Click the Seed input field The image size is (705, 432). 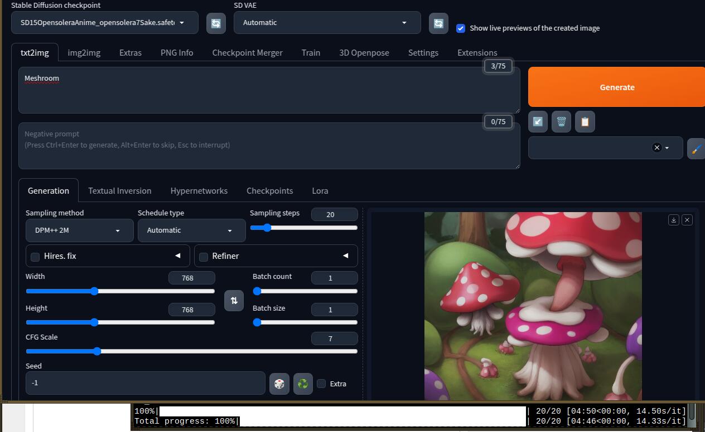pyautogui.click(x=146, y=383)
